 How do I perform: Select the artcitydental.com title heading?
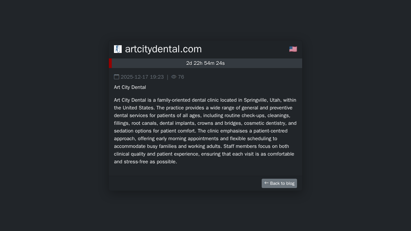(x=163, y=49)
